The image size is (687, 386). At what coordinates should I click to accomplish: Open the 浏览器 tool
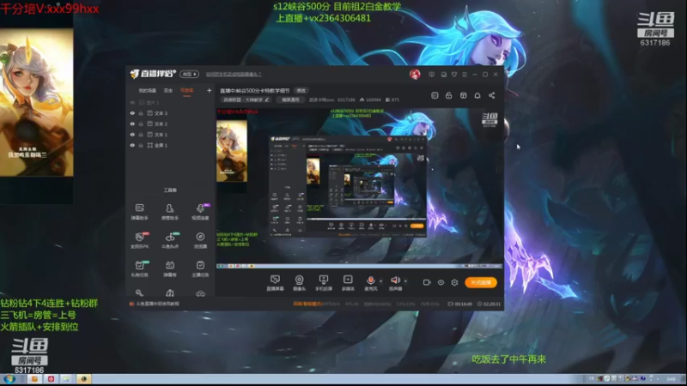pos(200,240)
